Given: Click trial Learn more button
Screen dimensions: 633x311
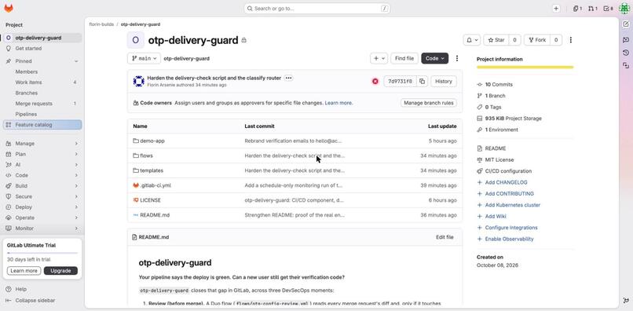Looking at the screenshot, I should pyautogui.click(x=24, y=271).
